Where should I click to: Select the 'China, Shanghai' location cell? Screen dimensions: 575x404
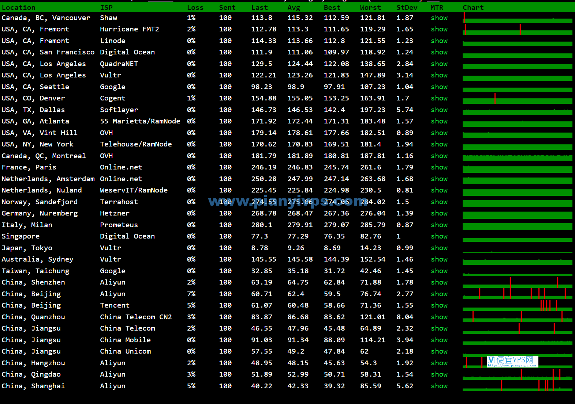(x=33, y=386)
